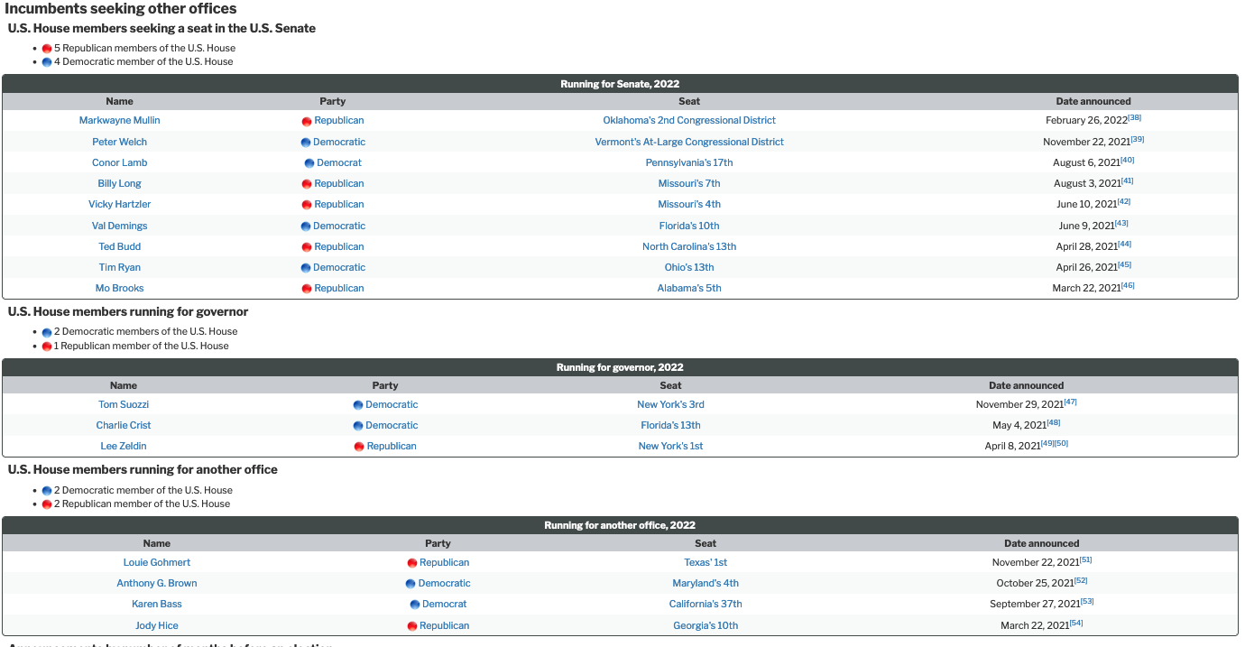This screenshot has width=1245, height=647.
Task: Click Democratic party link in Tom Suozzi row
Action: coord(392,404)
